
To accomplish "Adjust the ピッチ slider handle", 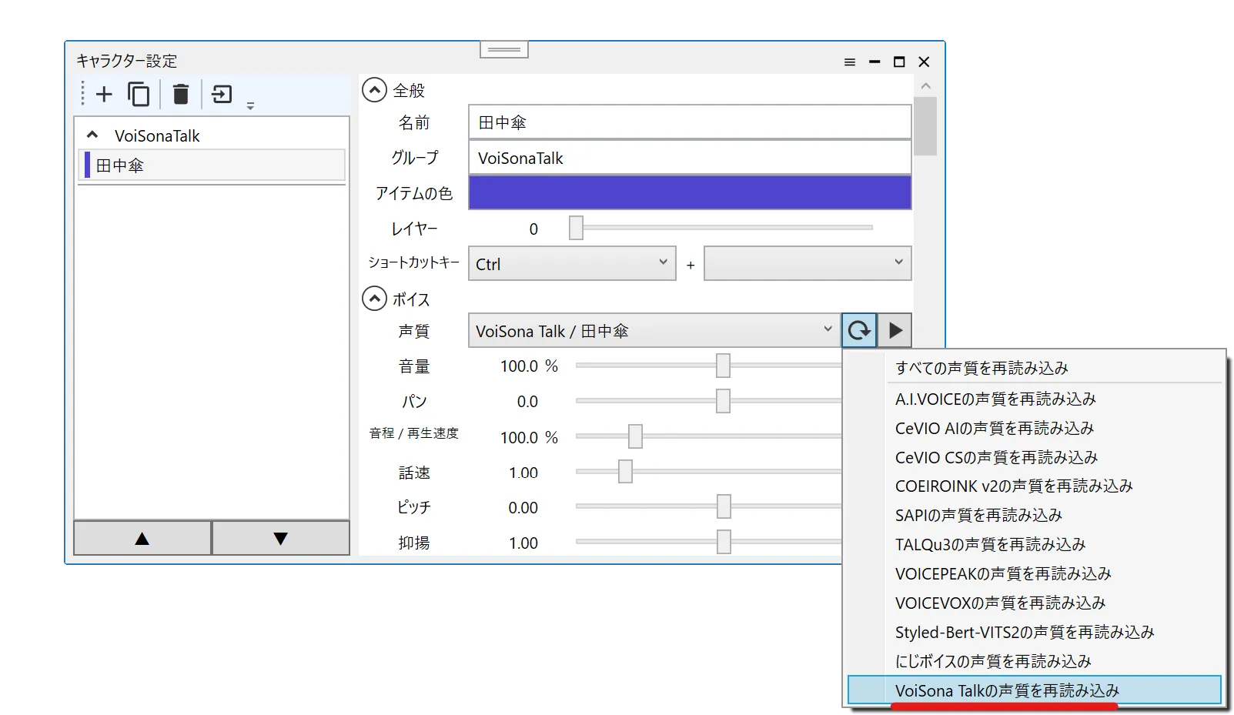I will (x=724, y=506).
